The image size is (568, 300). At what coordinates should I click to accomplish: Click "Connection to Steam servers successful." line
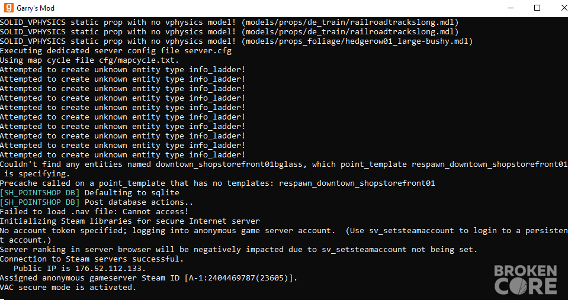[92, 259]
